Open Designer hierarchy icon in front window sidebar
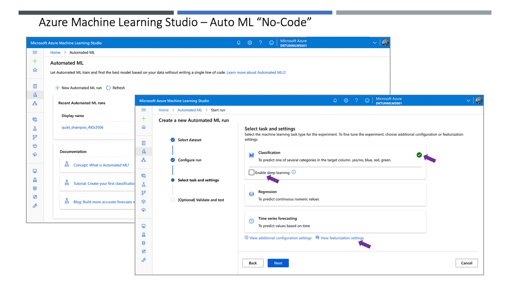 tap(144, 160)
